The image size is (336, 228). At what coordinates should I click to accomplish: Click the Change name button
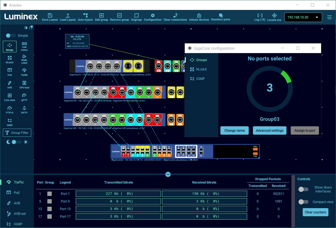click(x=235, y=130)
